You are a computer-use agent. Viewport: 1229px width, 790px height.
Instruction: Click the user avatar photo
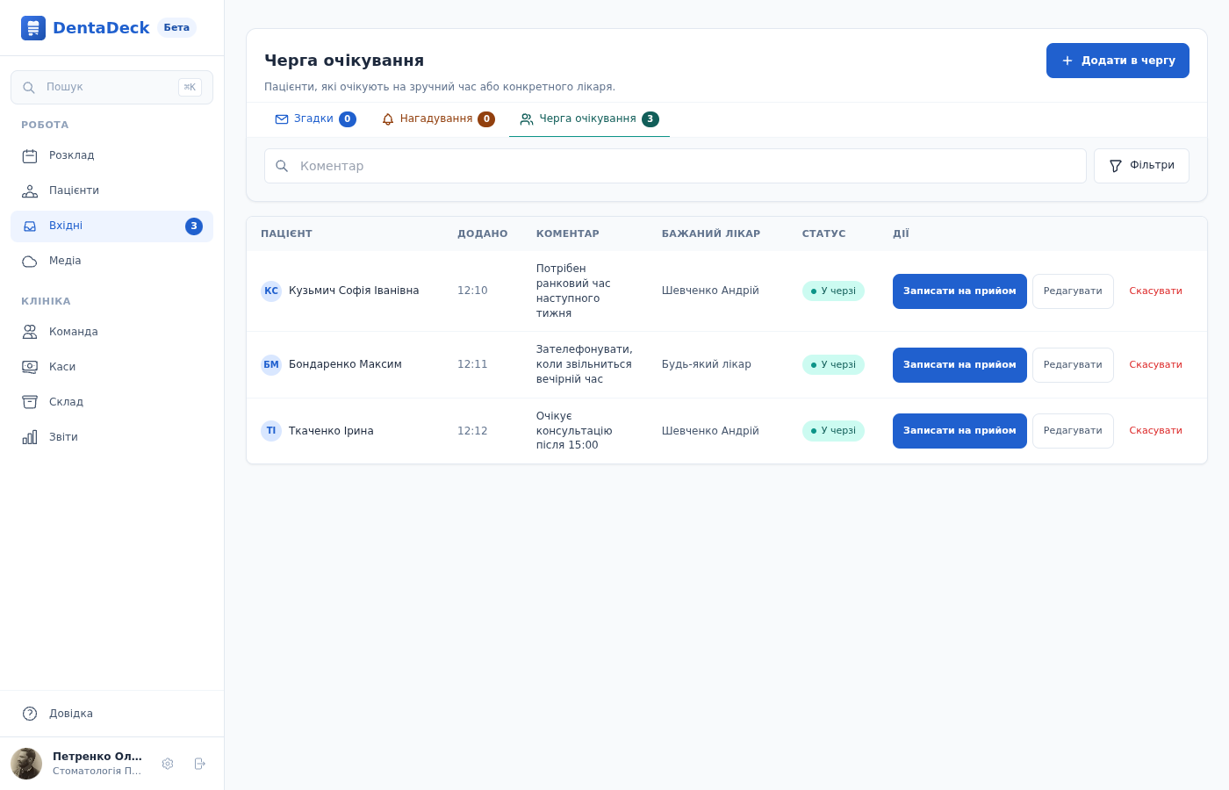click(x=26, y=764)
